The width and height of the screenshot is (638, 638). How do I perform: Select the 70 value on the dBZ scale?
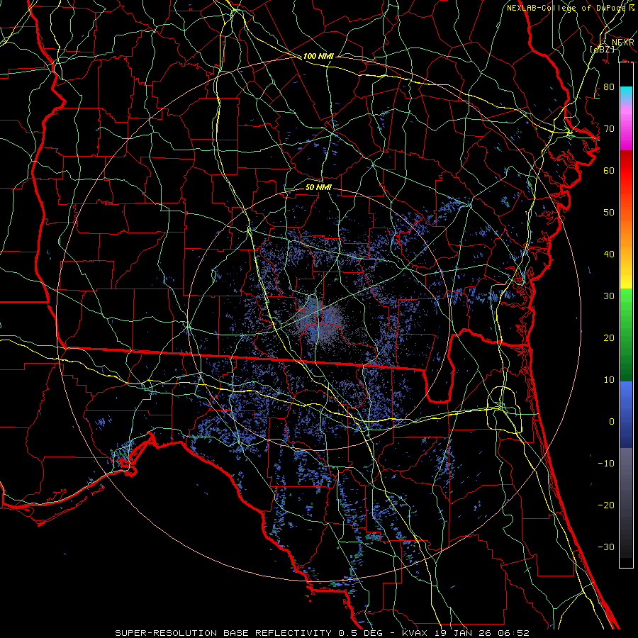tap(609, 129)
